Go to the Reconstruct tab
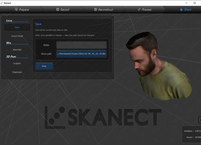The width and height of the screenshot is (201, 145). coord(104,9)
